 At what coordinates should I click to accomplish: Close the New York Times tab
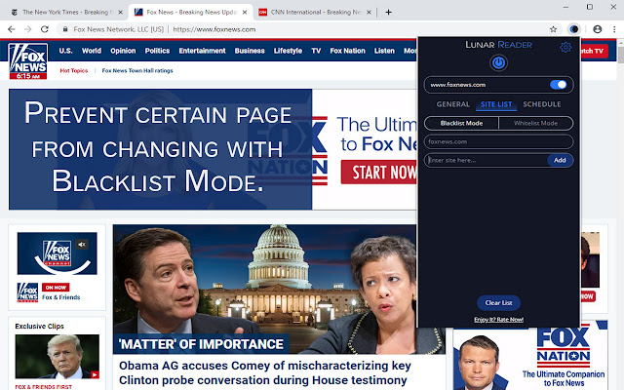click(x=120, y=13)
